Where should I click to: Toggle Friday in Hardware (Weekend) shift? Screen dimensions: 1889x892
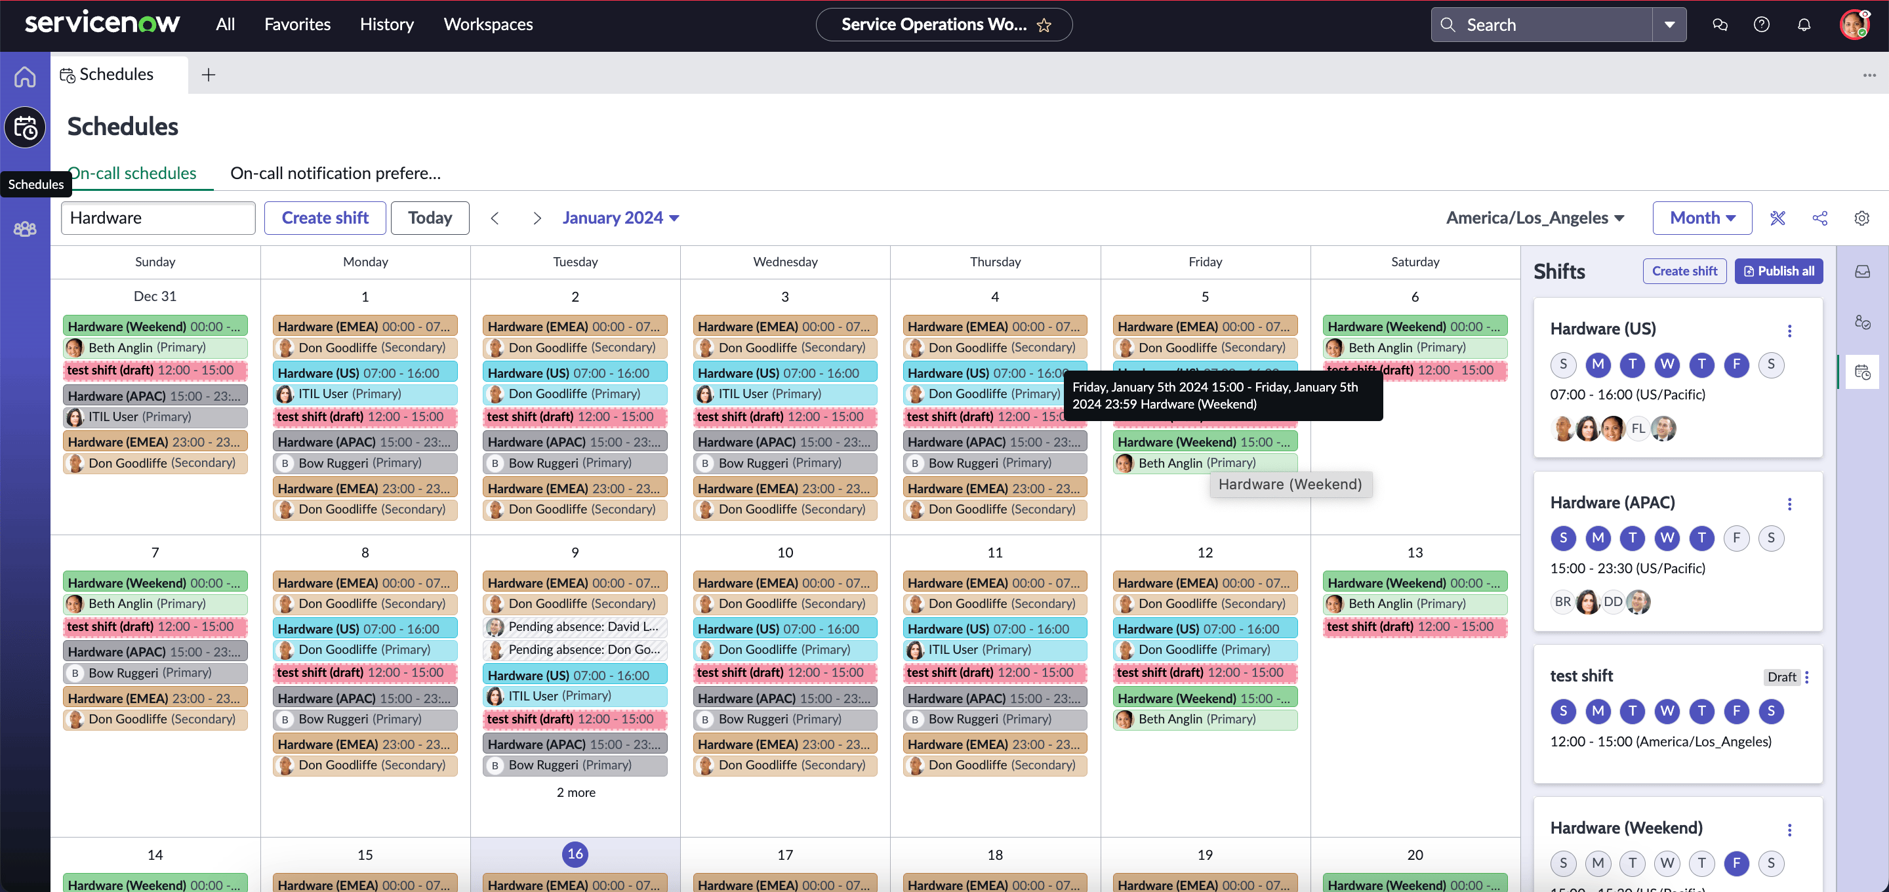pyautogui.click(x=1736, y=863)
